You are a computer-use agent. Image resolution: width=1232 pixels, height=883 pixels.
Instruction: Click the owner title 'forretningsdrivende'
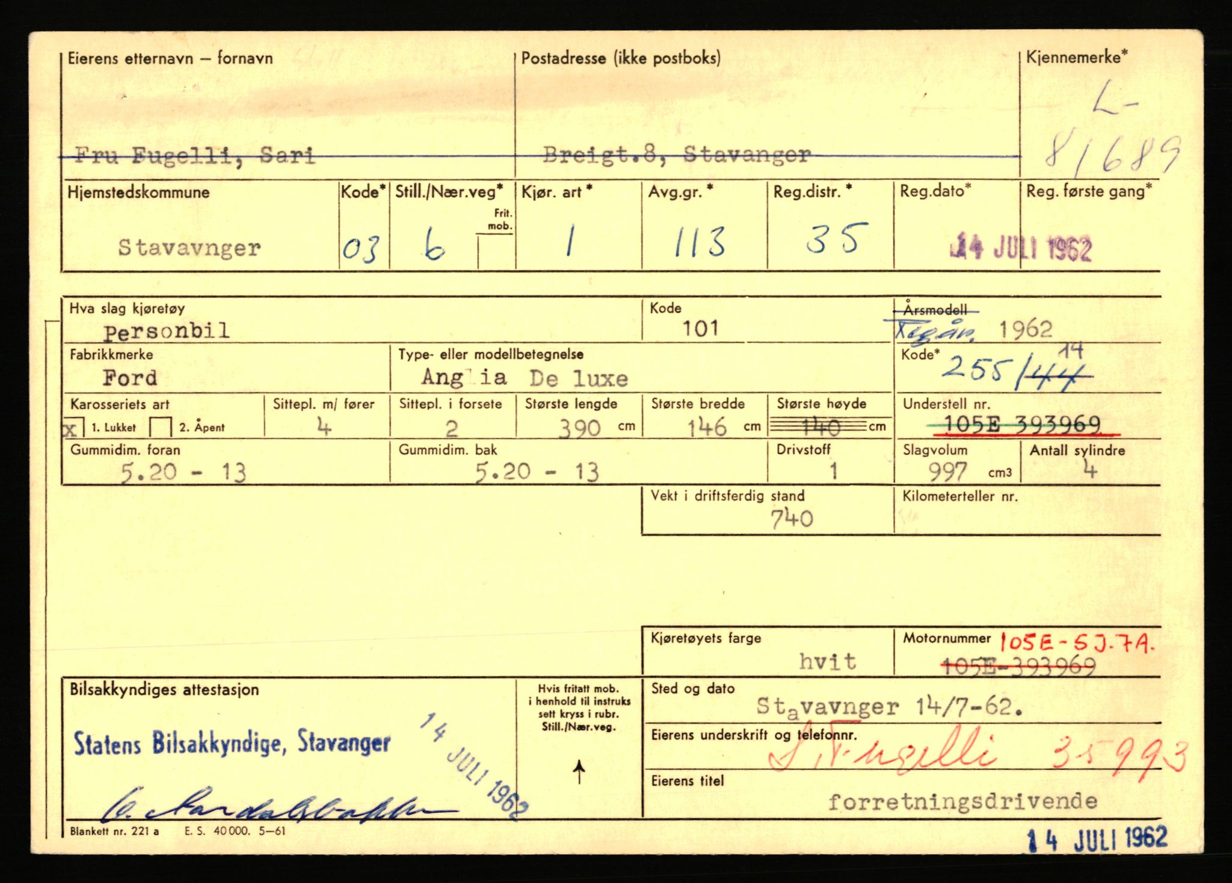(x=962, y=802)
